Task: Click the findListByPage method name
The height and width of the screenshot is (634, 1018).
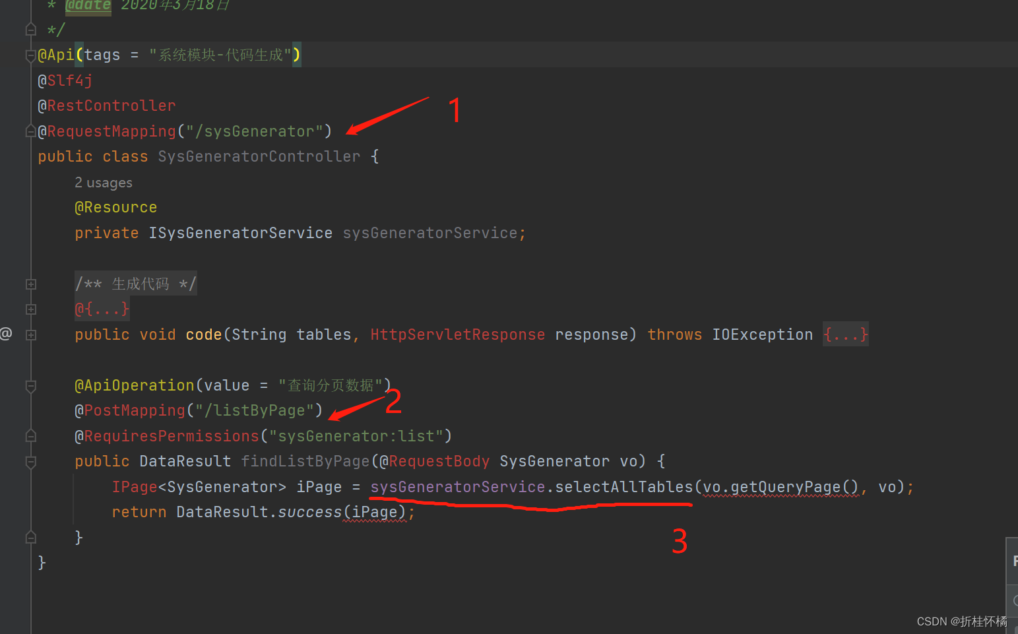Action: coord(305,461)
